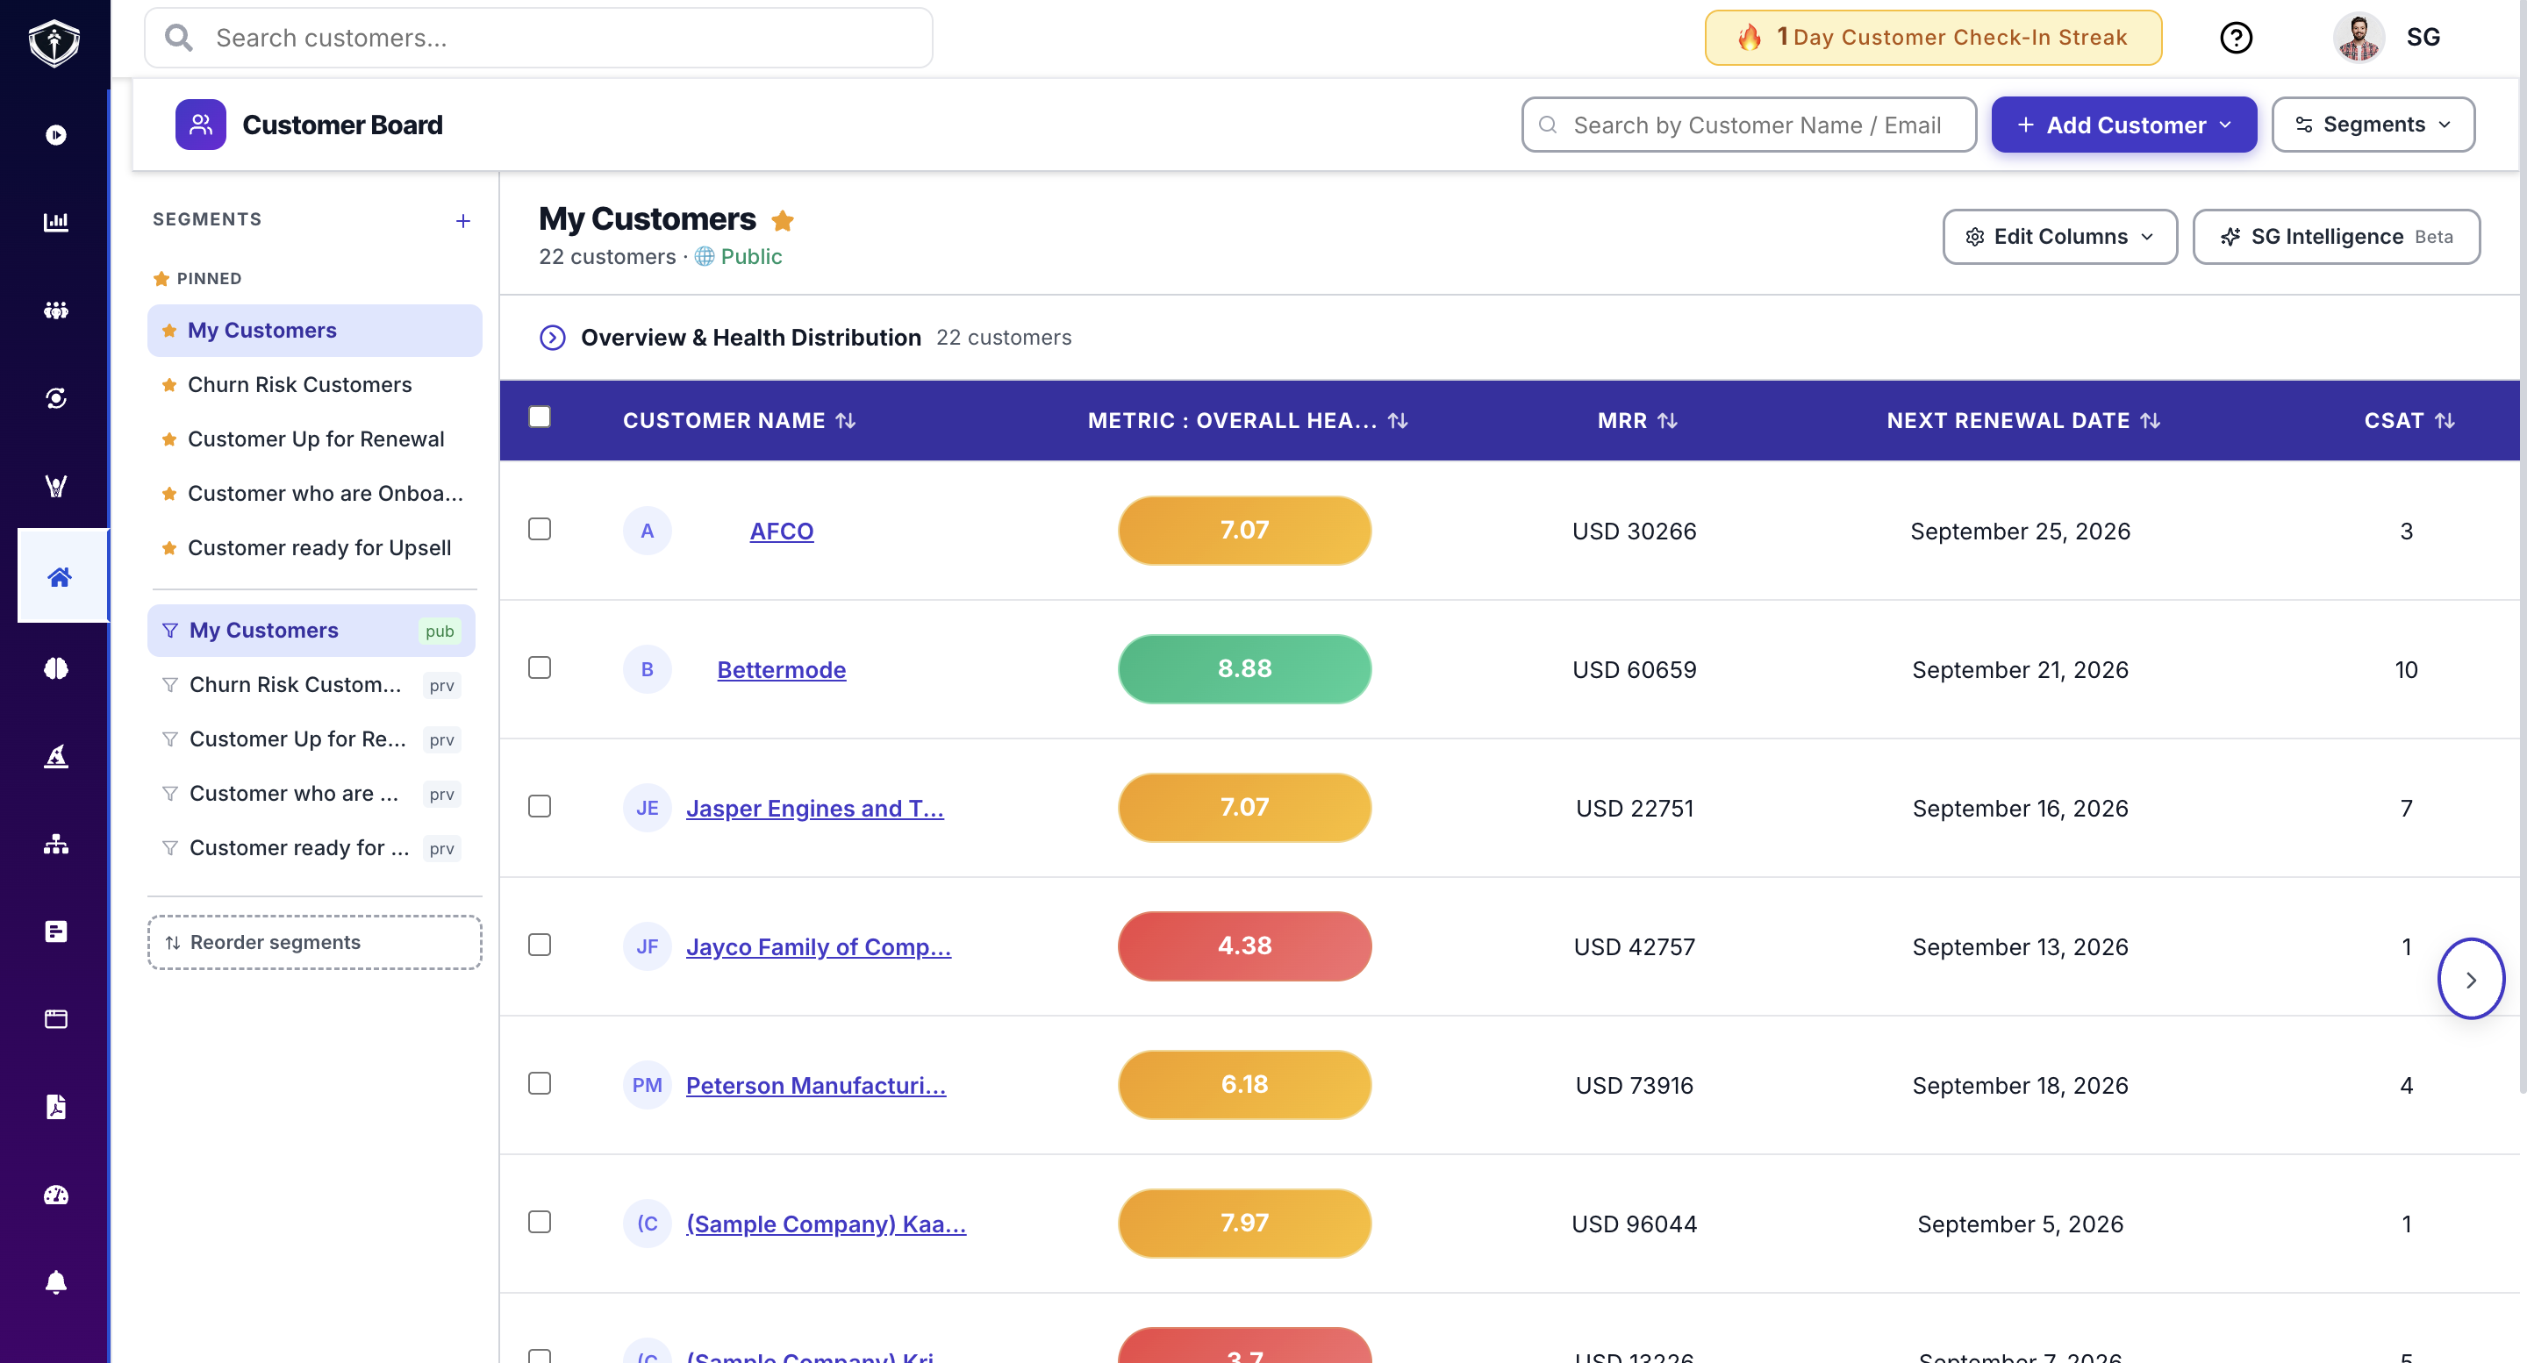Select the public My Customers filter segment
This screenshot has width=2527, height=1363.
click(312, 631)
